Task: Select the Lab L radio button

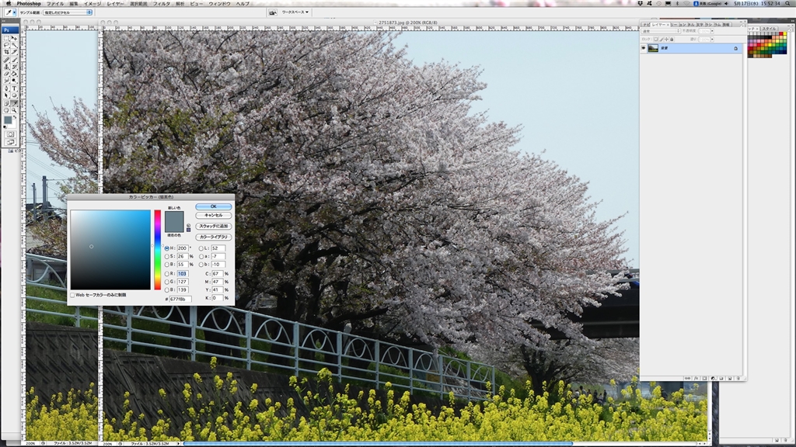Action: pos(201,248)
